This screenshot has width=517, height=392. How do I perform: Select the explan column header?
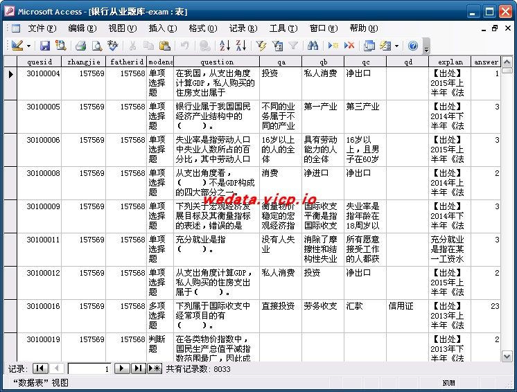pos(450,62)
